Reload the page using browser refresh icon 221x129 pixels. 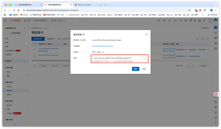[14, 10]
